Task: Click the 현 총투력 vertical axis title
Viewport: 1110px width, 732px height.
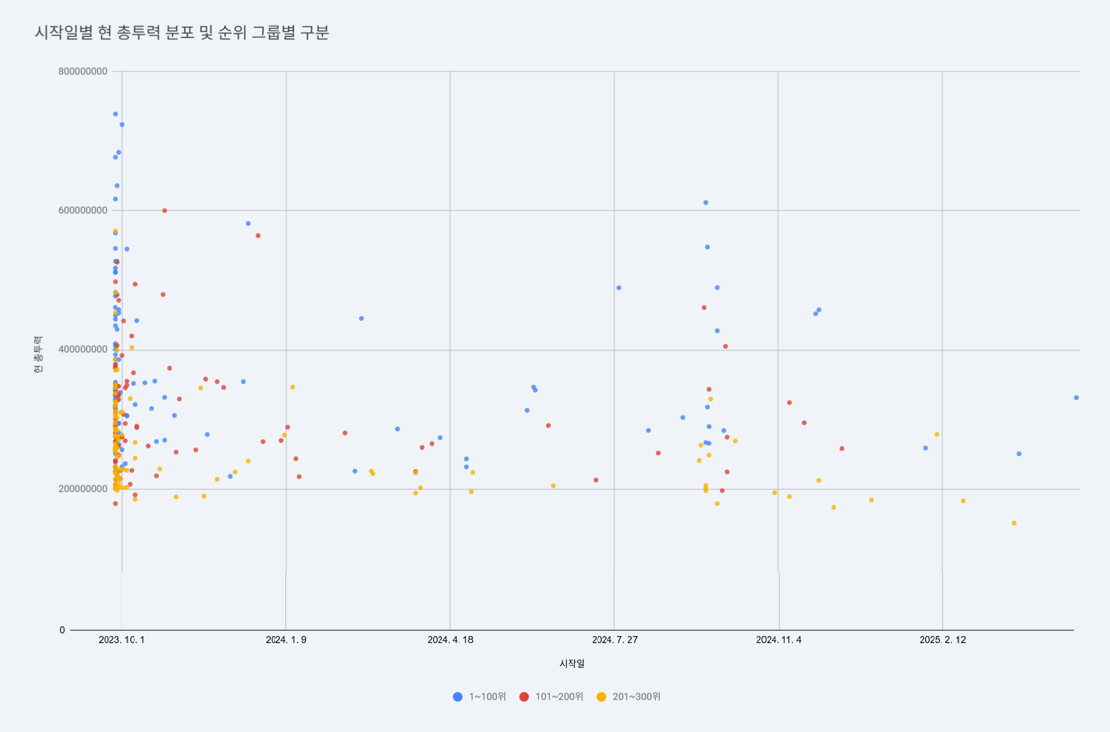Action: (x=38, y=354)
